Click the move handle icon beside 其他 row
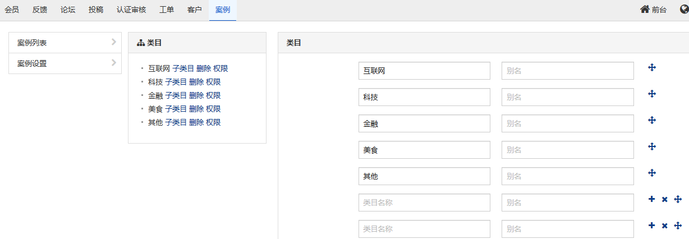 click(652, 173)
